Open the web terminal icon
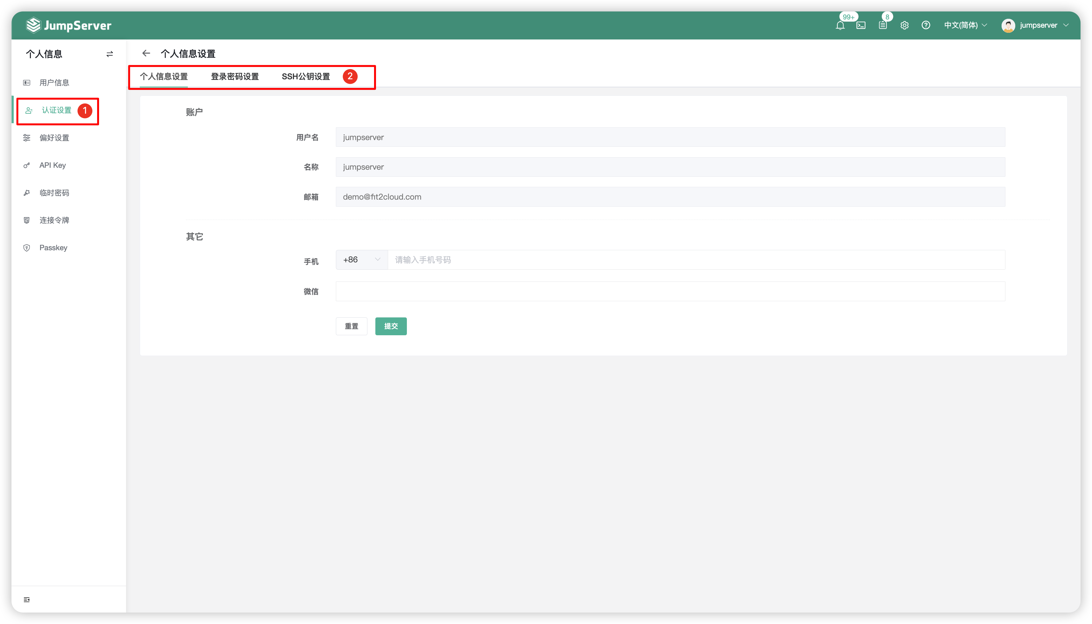 pos(861,25)
